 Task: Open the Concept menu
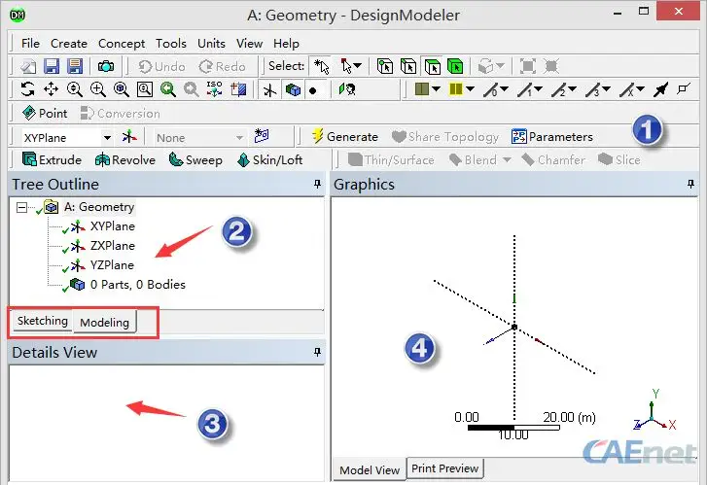pyautogui.click(x=122, y=44)
